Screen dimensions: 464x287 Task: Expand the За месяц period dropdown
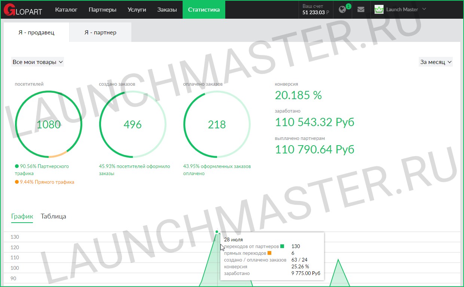(x=436, y=62)
